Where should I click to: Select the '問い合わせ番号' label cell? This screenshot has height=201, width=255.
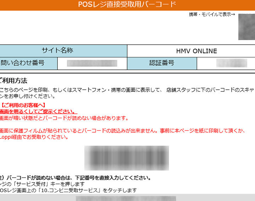point(29,63)
